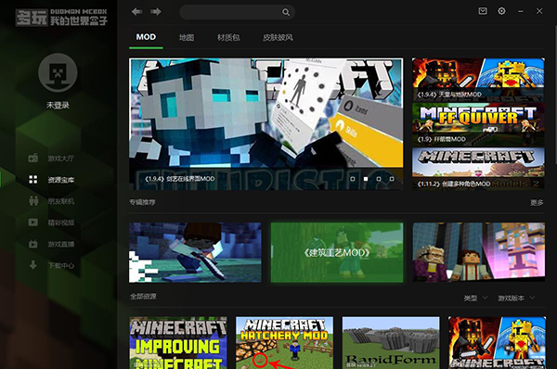557x369 pixels.
Task: Click the back navigation arrow
Action: (136, 12)
